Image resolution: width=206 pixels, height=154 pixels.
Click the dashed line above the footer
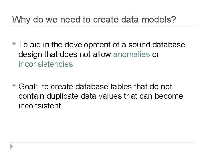click(103, 143)
